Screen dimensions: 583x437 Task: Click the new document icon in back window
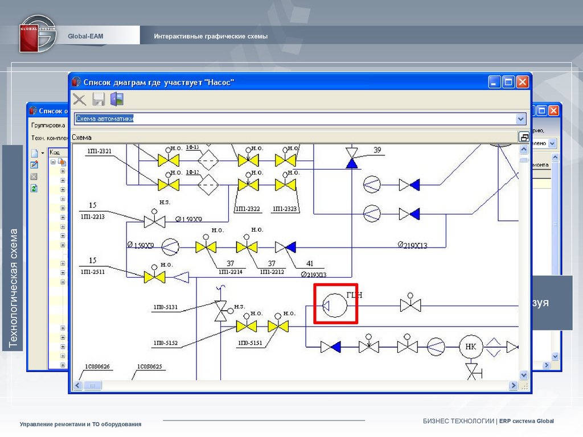(x=34, y=153)
